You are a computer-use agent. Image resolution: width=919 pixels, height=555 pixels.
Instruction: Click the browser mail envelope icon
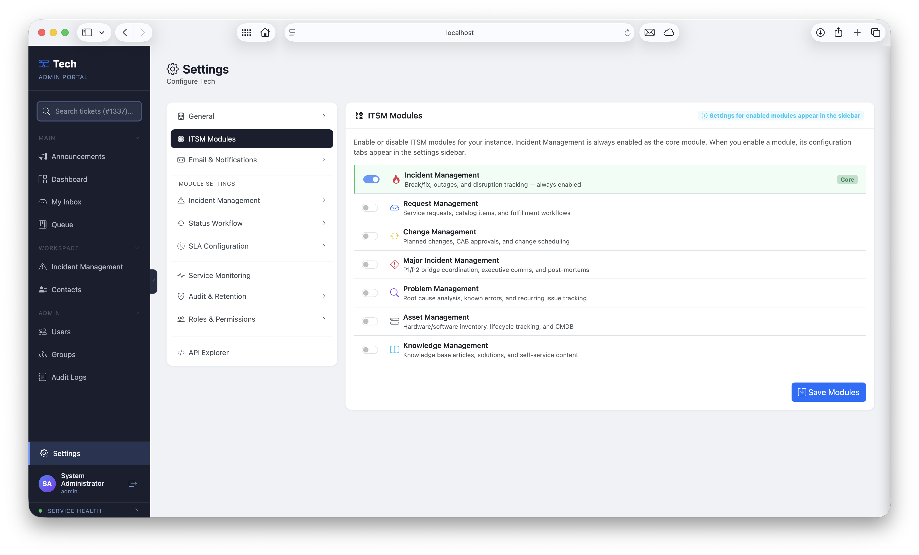(649, 32)
